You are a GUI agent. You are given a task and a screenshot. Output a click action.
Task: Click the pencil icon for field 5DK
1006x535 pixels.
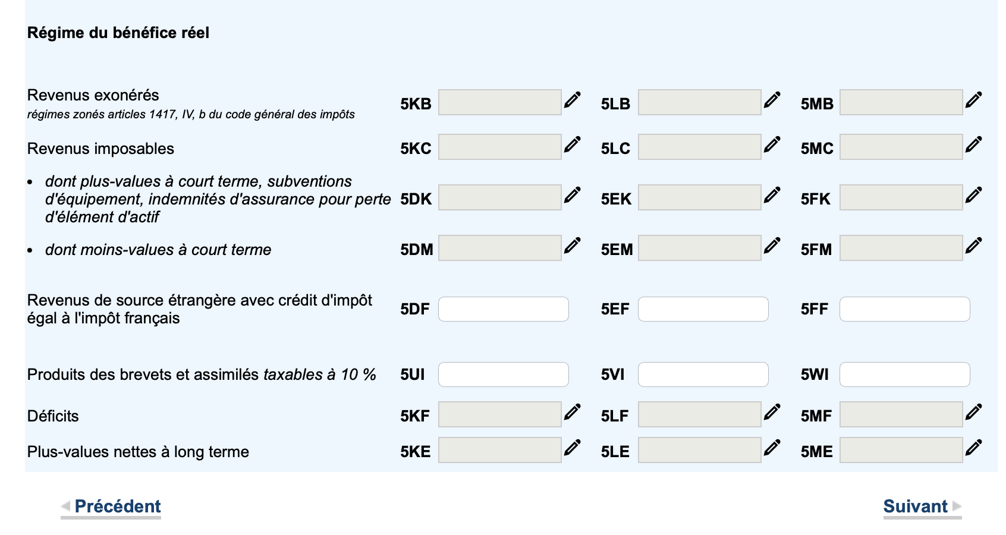(x=572, y=195)
